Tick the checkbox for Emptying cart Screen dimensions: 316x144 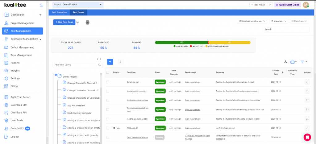point(108,82)
